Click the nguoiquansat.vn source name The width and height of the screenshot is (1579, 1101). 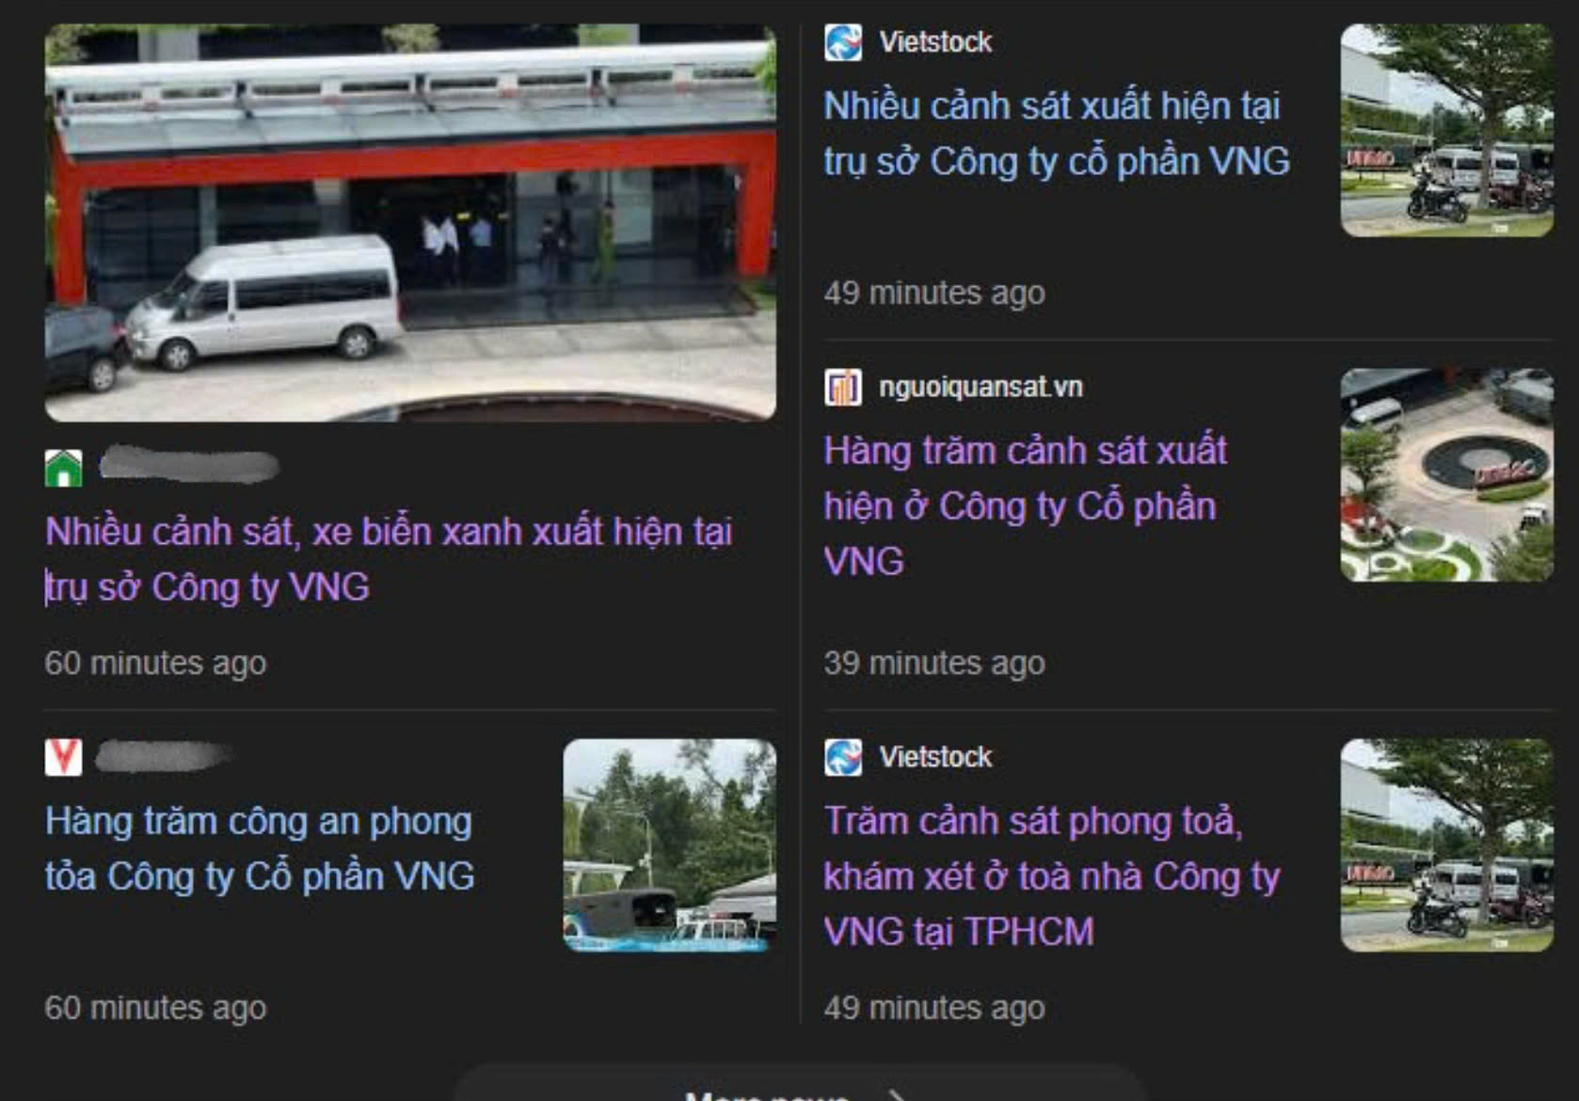981,387
